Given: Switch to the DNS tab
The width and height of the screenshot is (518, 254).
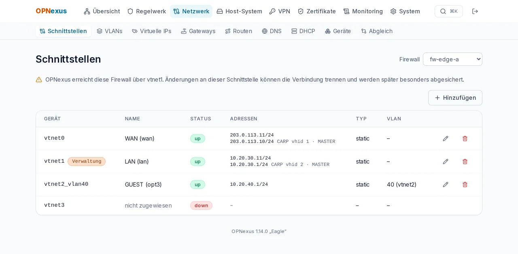Looking at the screenshot, I should click(272, 31).
